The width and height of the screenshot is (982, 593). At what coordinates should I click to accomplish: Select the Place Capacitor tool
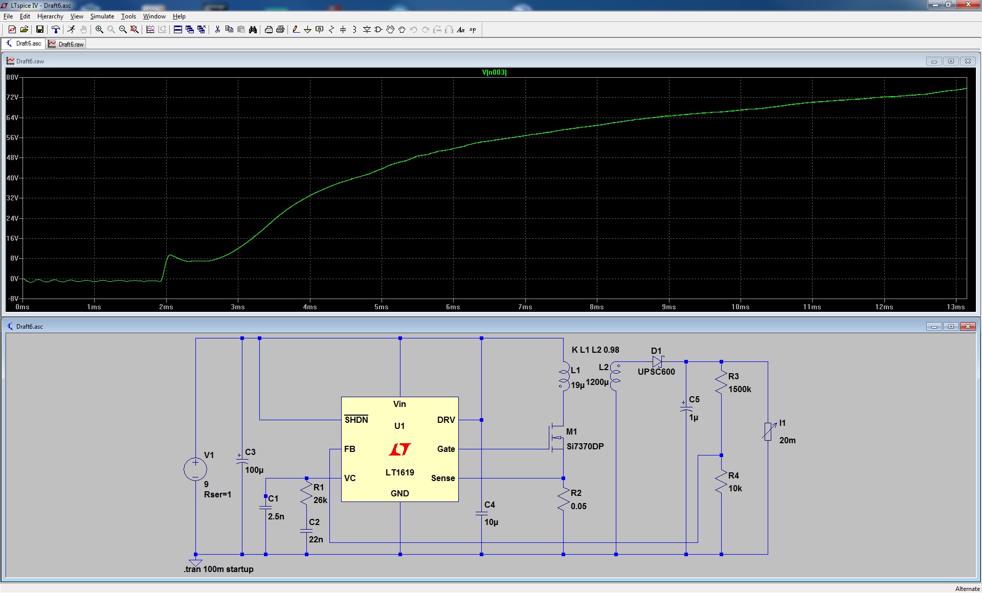pos(343,30)
